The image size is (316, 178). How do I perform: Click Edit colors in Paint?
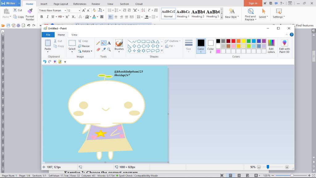point(271,46)
